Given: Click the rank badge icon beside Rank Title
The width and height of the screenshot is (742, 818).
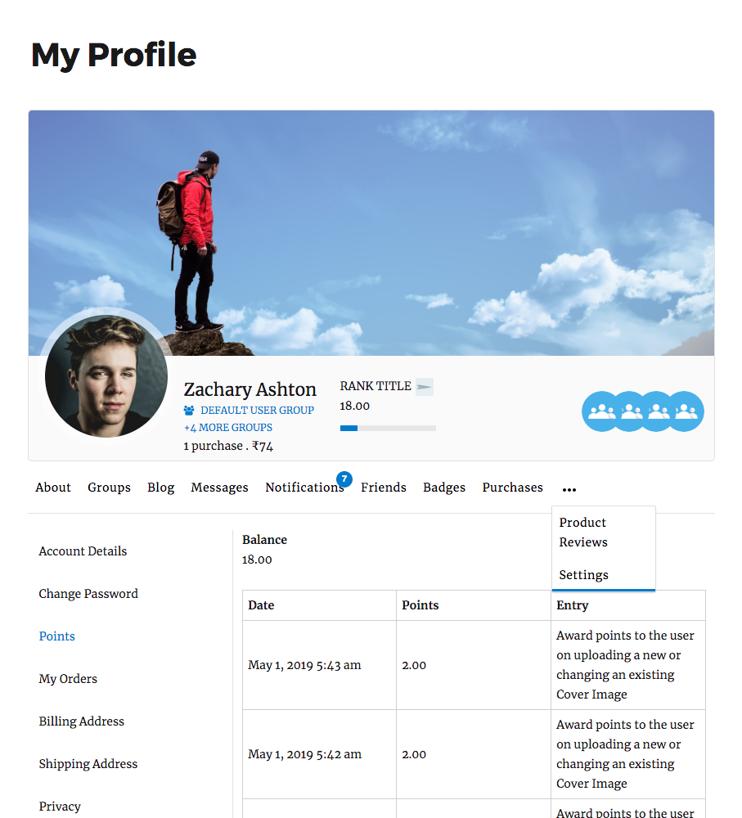Looking at the screenshot, I should coord(424,387).
